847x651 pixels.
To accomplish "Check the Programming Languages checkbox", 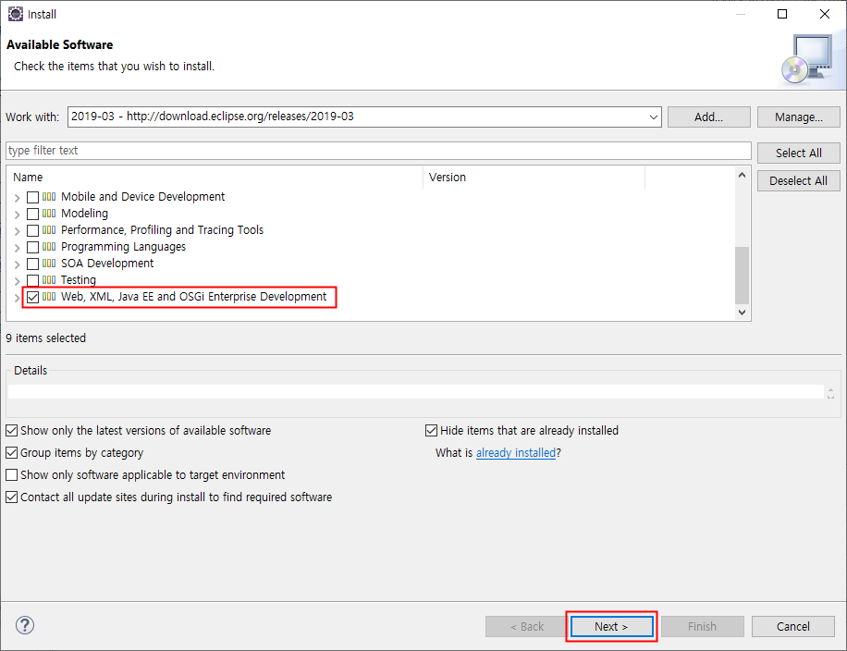I will pyautogui.click(x=33, y=248).
